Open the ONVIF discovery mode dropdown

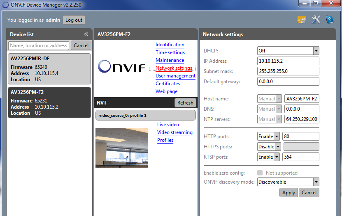coord(288,182)
